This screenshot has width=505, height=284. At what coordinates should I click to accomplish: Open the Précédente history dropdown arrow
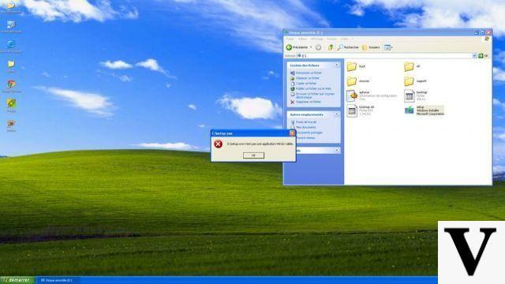click(x=311, y=47)
